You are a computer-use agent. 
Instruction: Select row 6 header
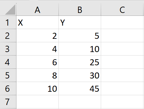8,89
